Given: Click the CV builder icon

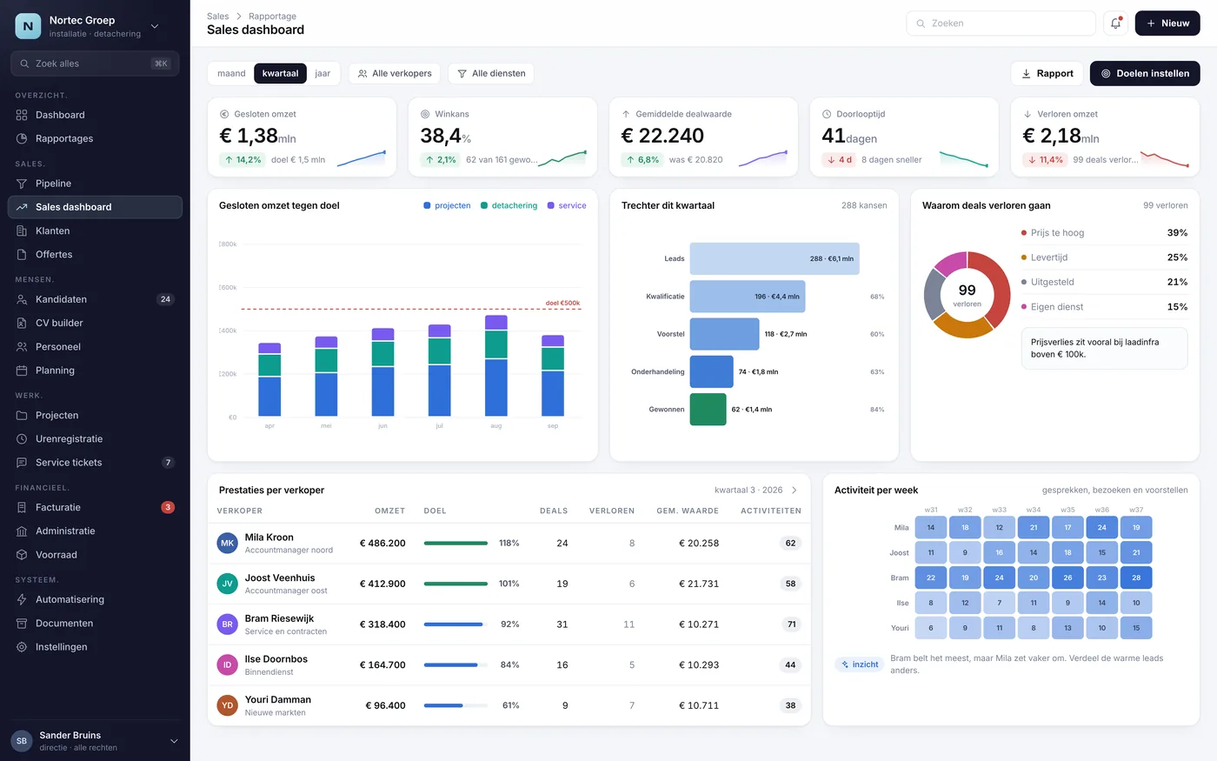Looking at the screenshot, I should coord(22,323).
